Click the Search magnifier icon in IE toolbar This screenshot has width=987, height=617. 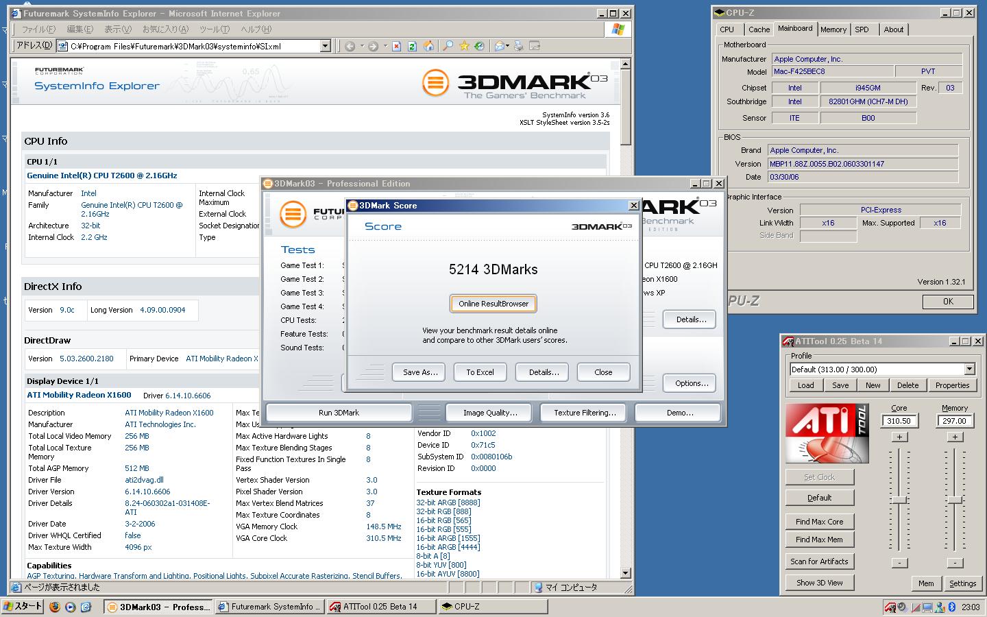point(448,46)
